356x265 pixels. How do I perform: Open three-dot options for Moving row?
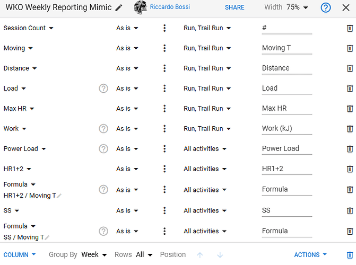[x=164, y=48]
